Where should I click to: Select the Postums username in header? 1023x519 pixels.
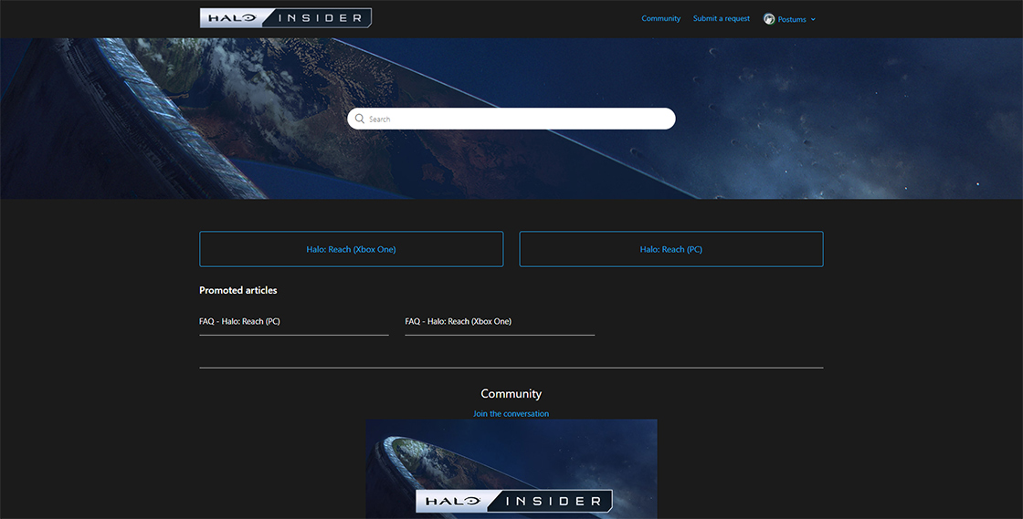792,19
